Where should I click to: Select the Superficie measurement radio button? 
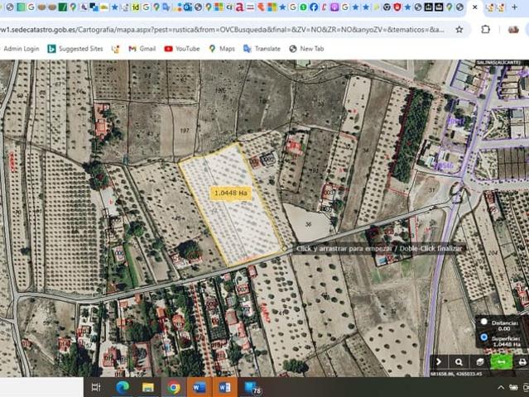tap(483, 337)
